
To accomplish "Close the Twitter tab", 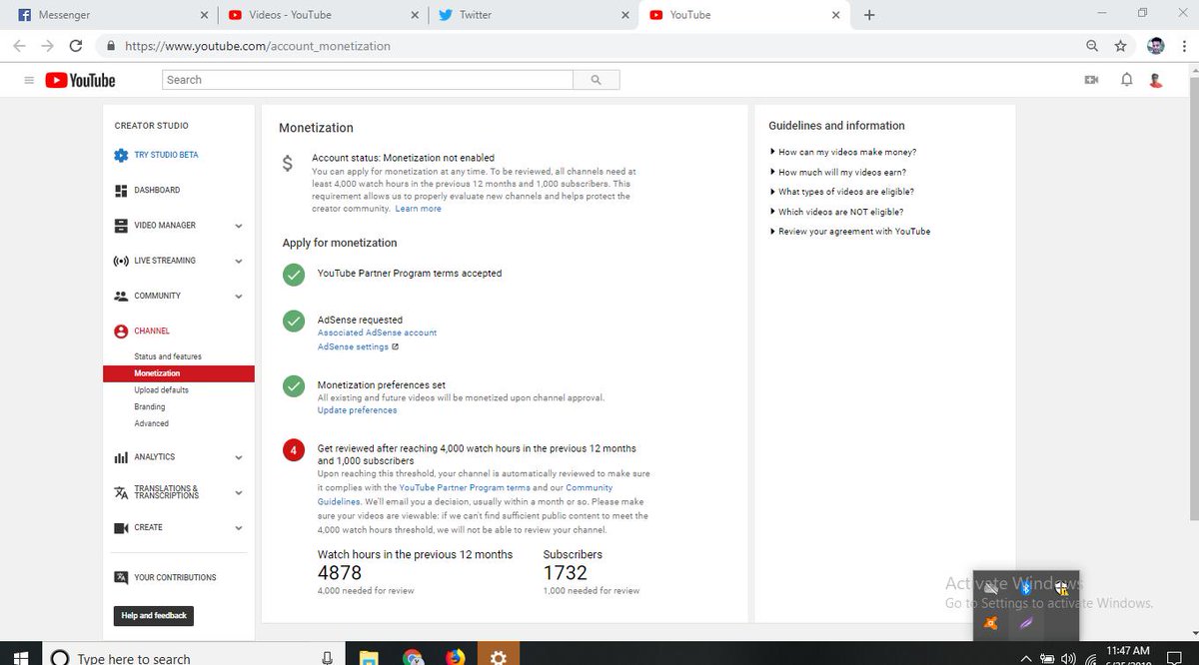I will (x=625, y=15).
